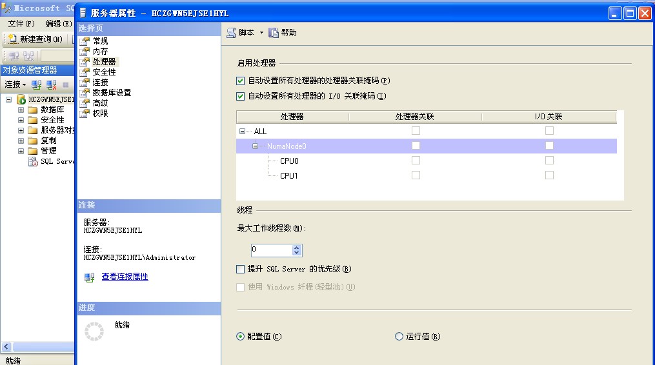Select the 配置值 radio button

pyautogui.click(x=240, y=336)
